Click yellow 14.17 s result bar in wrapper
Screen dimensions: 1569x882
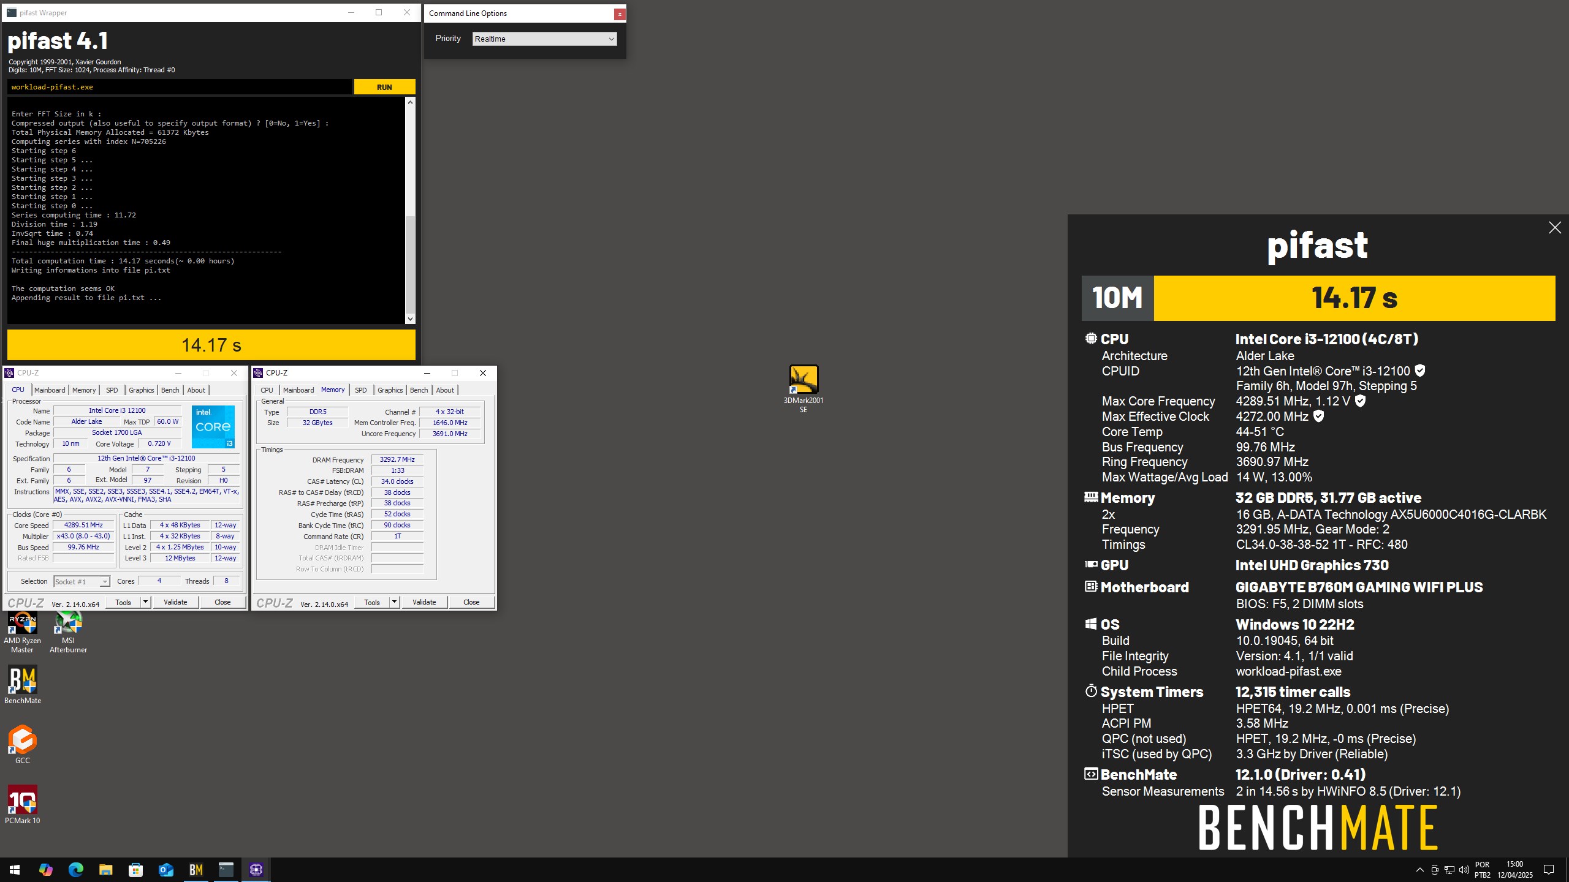click(211, 345)
